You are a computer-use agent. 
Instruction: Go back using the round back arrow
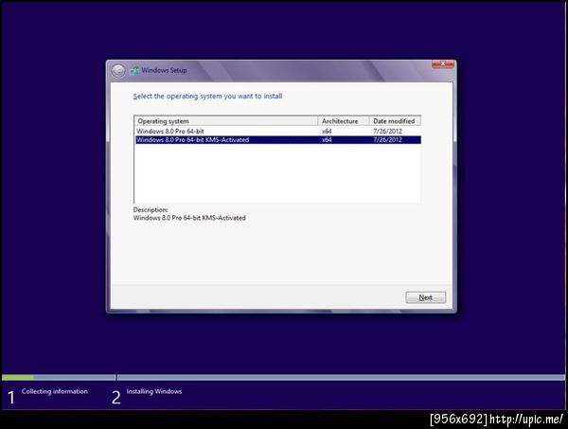tap(118, 71)
